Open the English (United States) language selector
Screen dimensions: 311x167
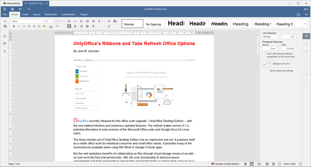226,164
